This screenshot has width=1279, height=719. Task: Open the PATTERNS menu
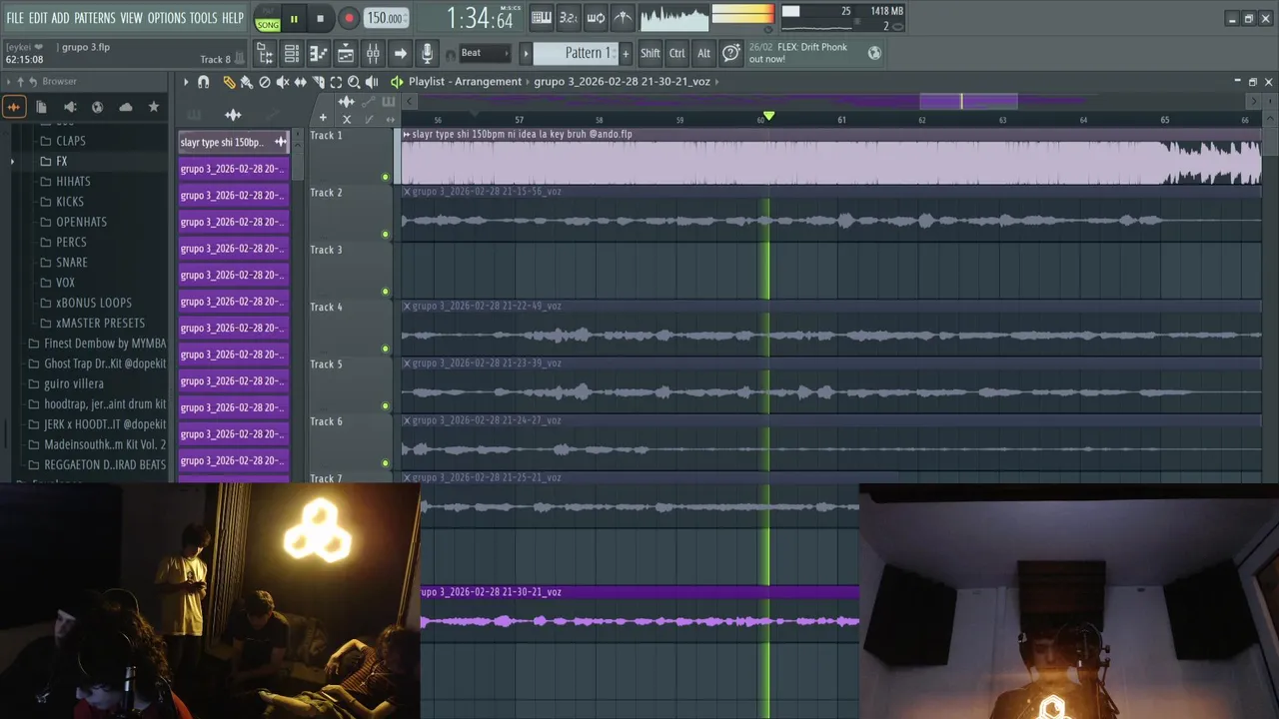pyautogui.click(x=95, y=18)
